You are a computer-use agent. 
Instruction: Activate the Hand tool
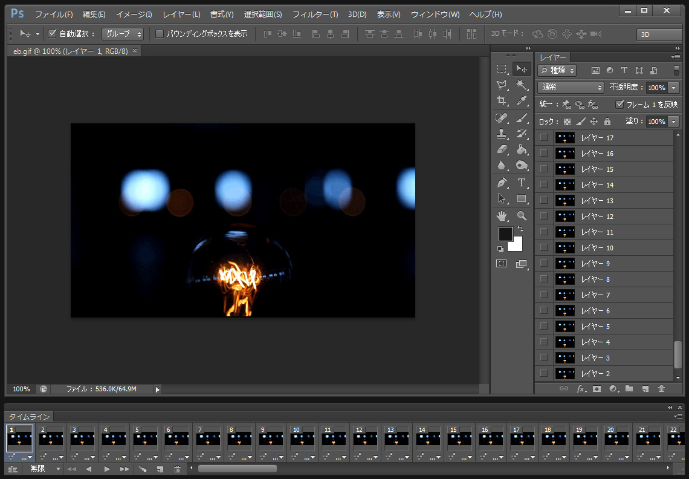click(x=502, y=215)
